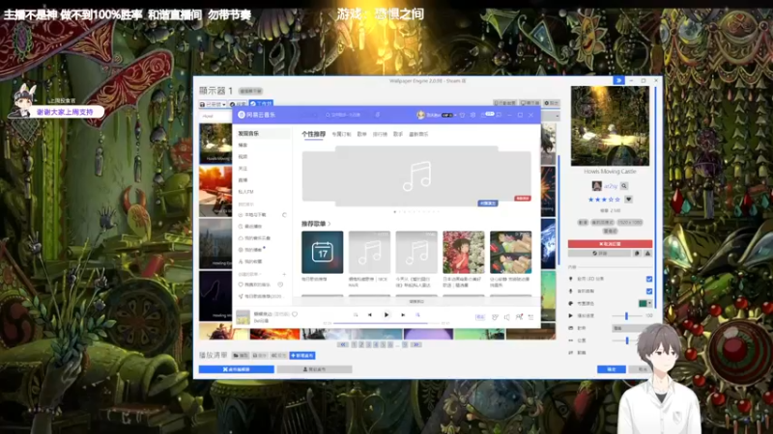The height and width of the screenshot is (434, 773).
Task: Open the audio quality selector
Action: (479, 317)
